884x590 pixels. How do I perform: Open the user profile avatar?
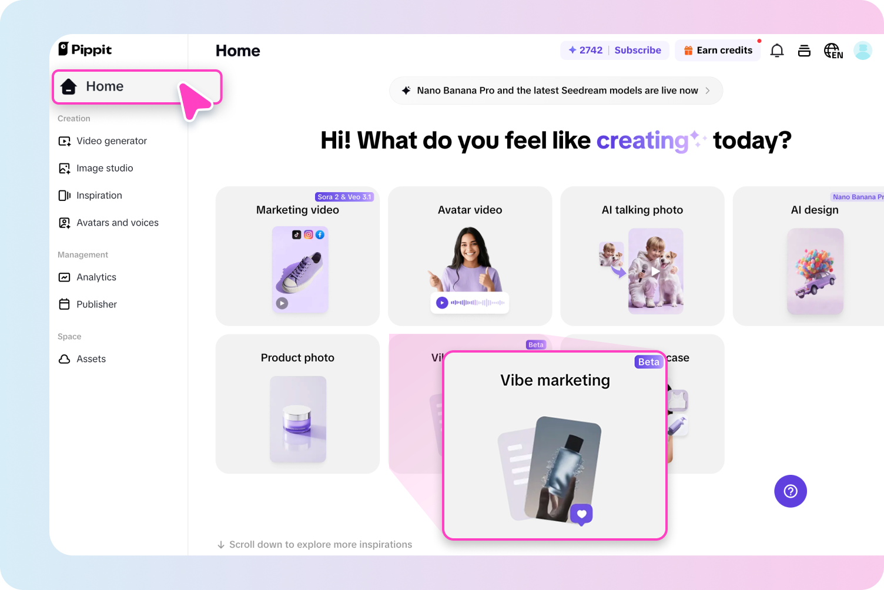(x=862, y=51)
